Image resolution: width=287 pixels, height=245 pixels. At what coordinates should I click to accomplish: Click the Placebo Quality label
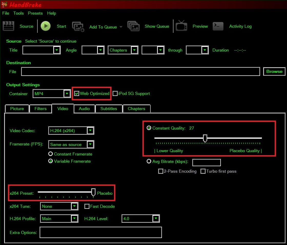click(x=244, y=151)
